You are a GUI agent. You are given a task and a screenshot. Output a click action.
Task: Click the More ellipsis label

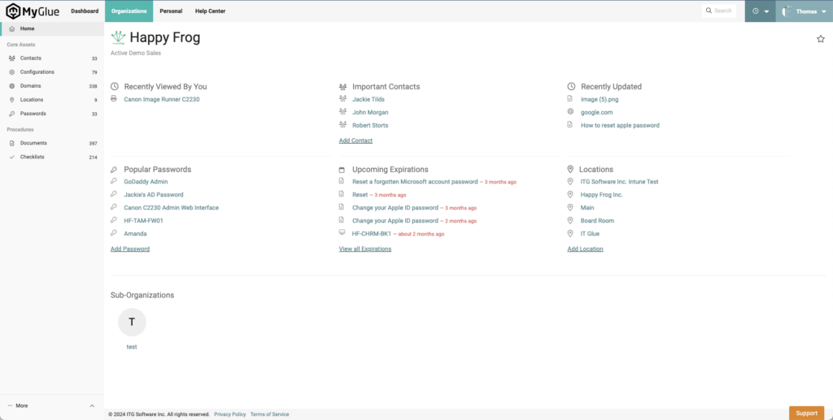(18, 405)
